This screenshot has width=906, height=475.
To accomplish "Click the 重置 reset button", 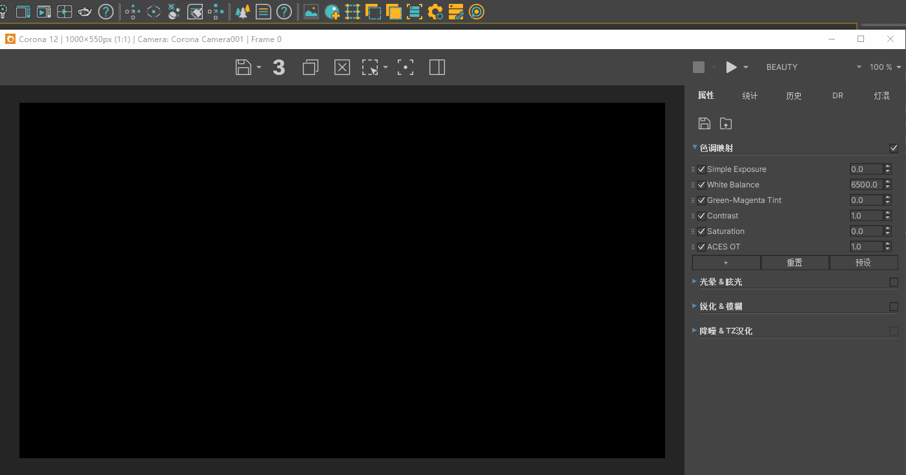I will pyautogui.click(x=795, y=262).
